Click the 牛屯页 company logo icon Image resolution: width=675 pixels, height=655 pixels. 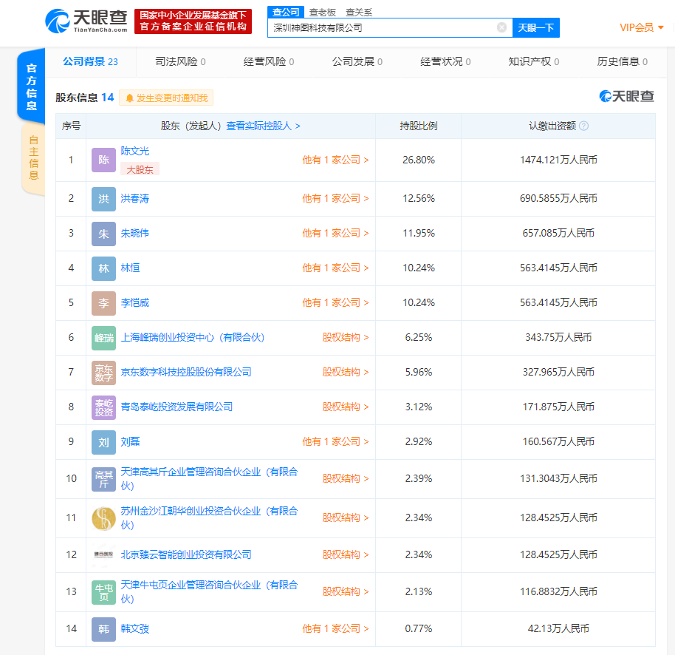pyautogui.click(x=103, y=592)
